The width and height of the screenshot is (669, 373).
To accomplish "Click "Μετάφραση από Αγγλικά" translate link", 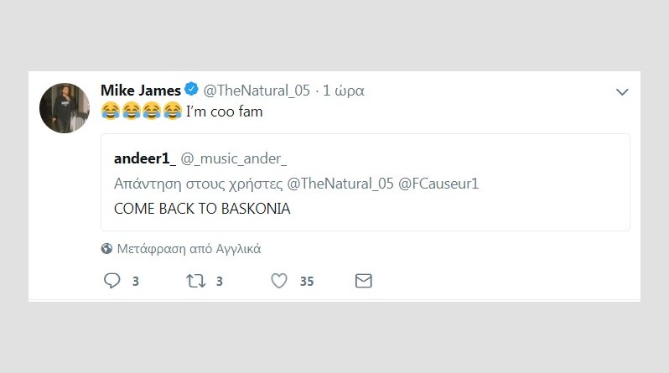I will click(189, 248).
